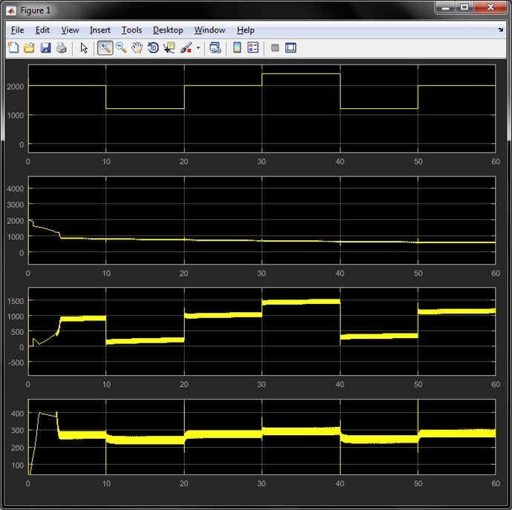Expand the Brush tool color dropdown arrow

click(198, 47)
